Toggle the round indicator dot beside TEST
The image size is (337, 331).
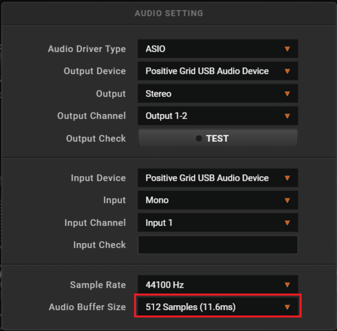click(x=199, y=138)
